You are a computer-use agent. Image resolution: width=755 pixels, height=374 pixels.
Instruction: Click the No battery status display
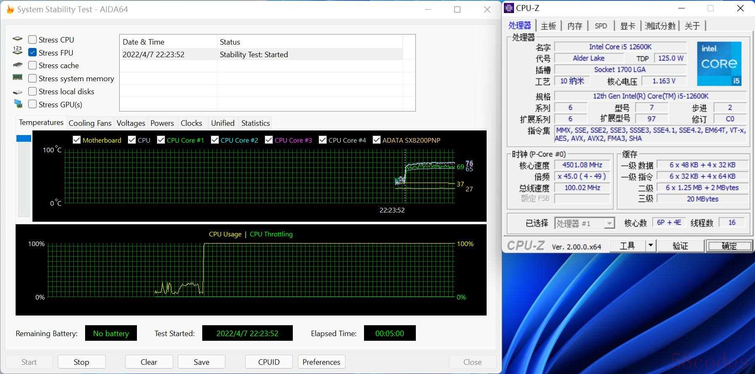pyautogui.click(x=111, y=333)
